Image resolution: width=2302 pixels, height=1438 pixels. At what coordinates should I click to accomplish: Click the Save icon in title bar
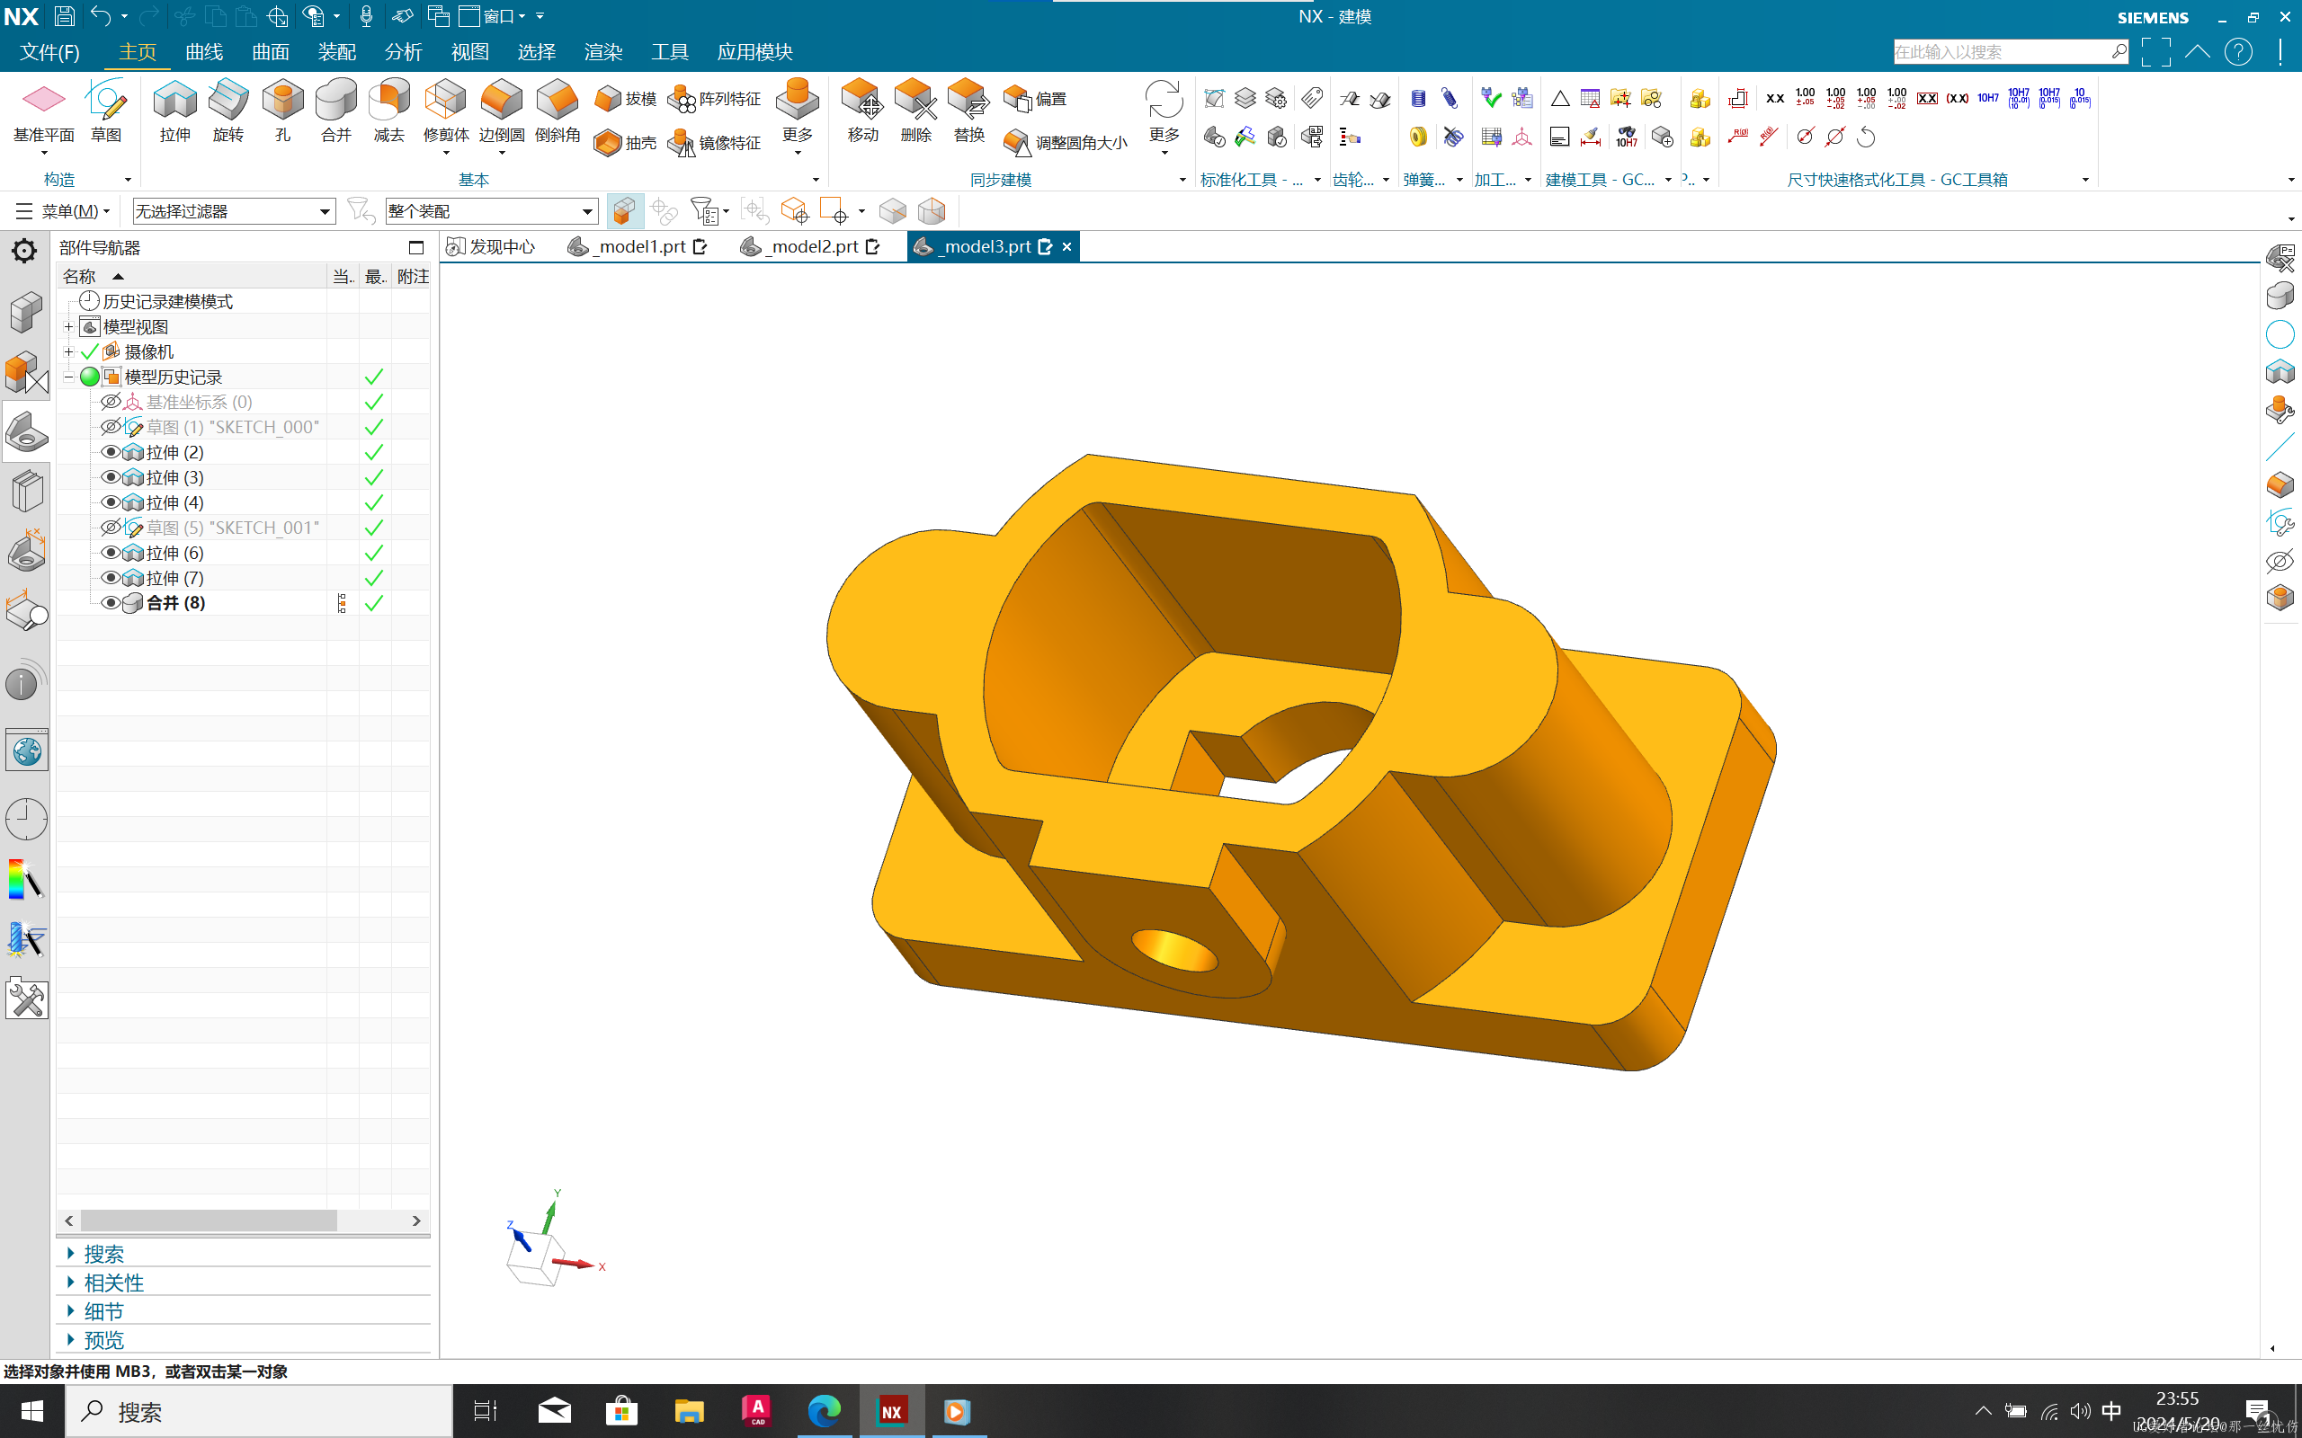click(x=64, y=16)
